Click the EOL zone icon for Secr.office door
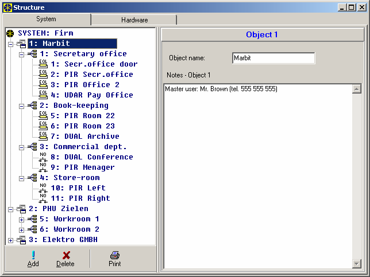This screenshot has height=277, width=370. (x=43, y=64)
